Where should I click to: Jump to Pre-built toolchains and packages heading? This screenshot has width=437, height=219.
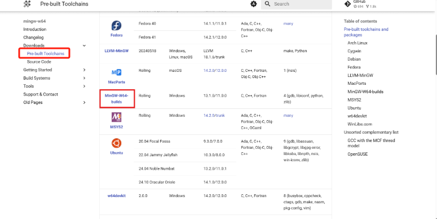[x=366, y=32]
